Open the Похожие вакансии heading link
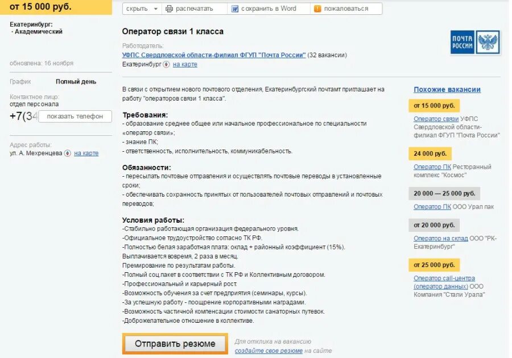The image size is (512, 358). click(x=447, y=90)
